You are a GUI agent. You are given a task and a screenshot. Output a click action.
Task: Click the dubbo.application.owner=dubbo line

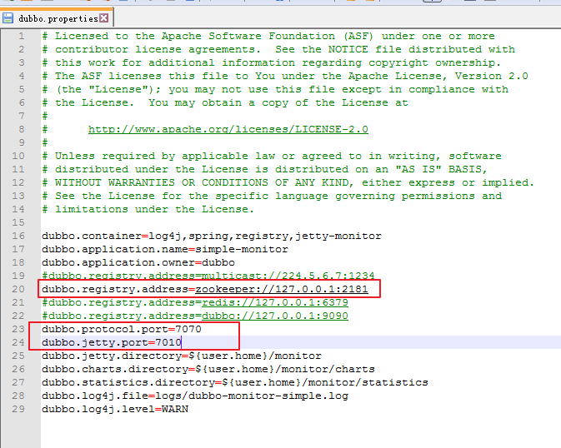pyautogui.click(x=138, y=262)
